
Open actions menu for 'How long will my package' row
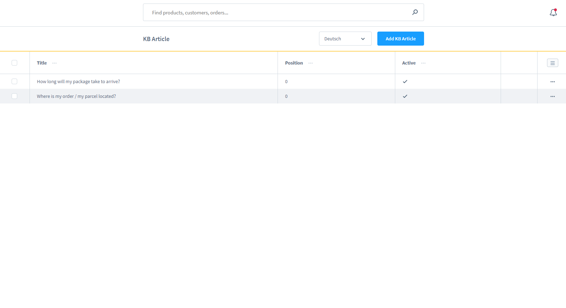pos(553,82)
